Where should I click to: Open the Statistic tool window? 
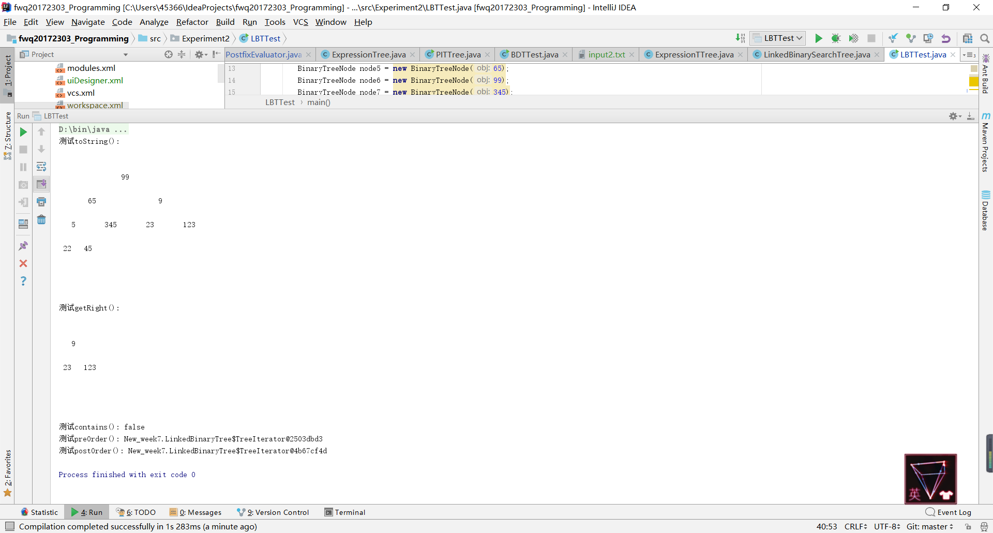(x=39, y=512)
